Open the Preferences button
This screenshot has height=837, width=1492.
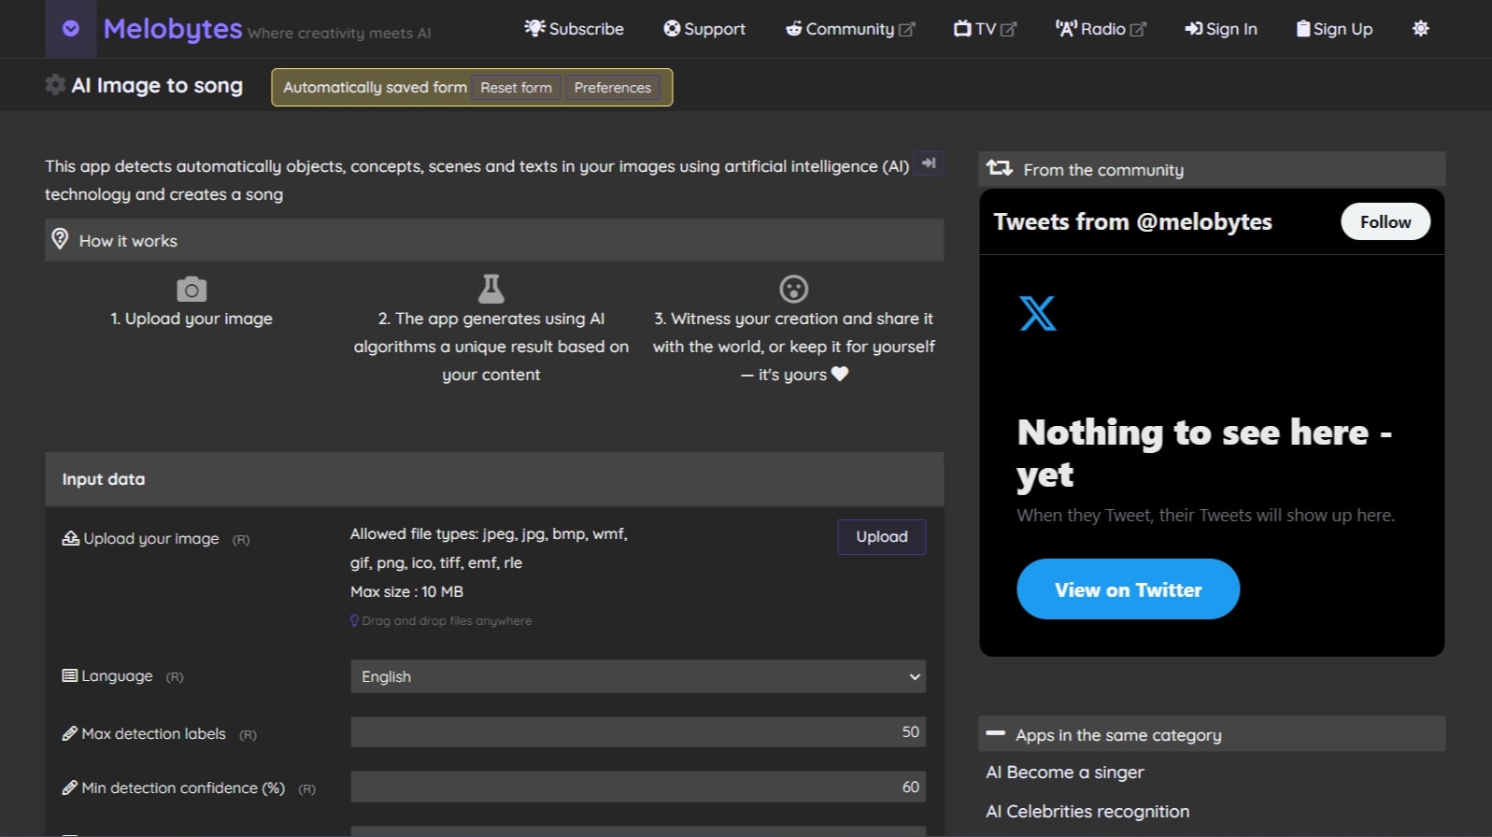pyautogui.click(x=612, y=87)
